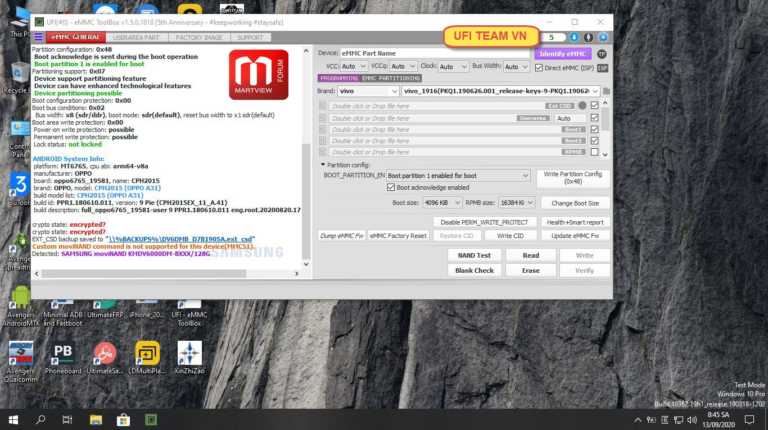Open the Brand dropdown showing vivo
The image size is (768, 430).
pos(369,91)
